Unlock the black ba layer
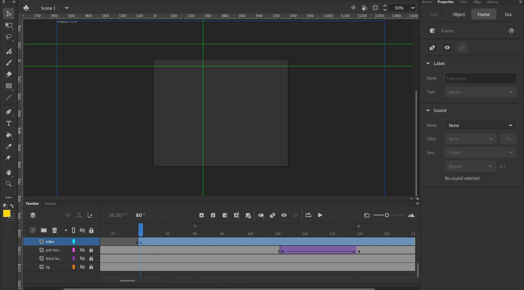Image resolution: width=524 pixels, height=290 pixels. click(x=91, y=258)
